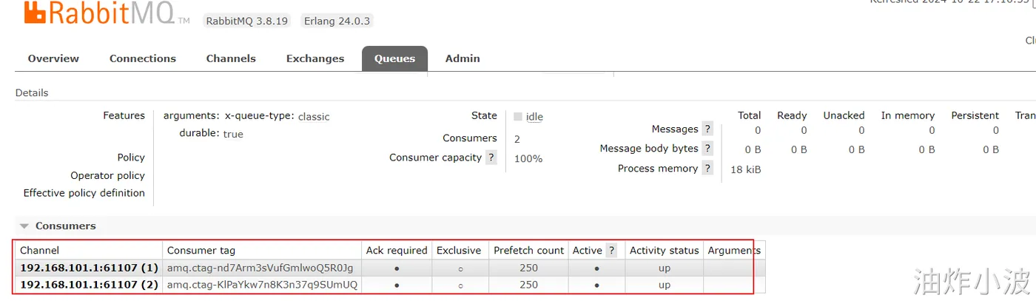
Task: Open the Admin tab
Action: [462, 58]
